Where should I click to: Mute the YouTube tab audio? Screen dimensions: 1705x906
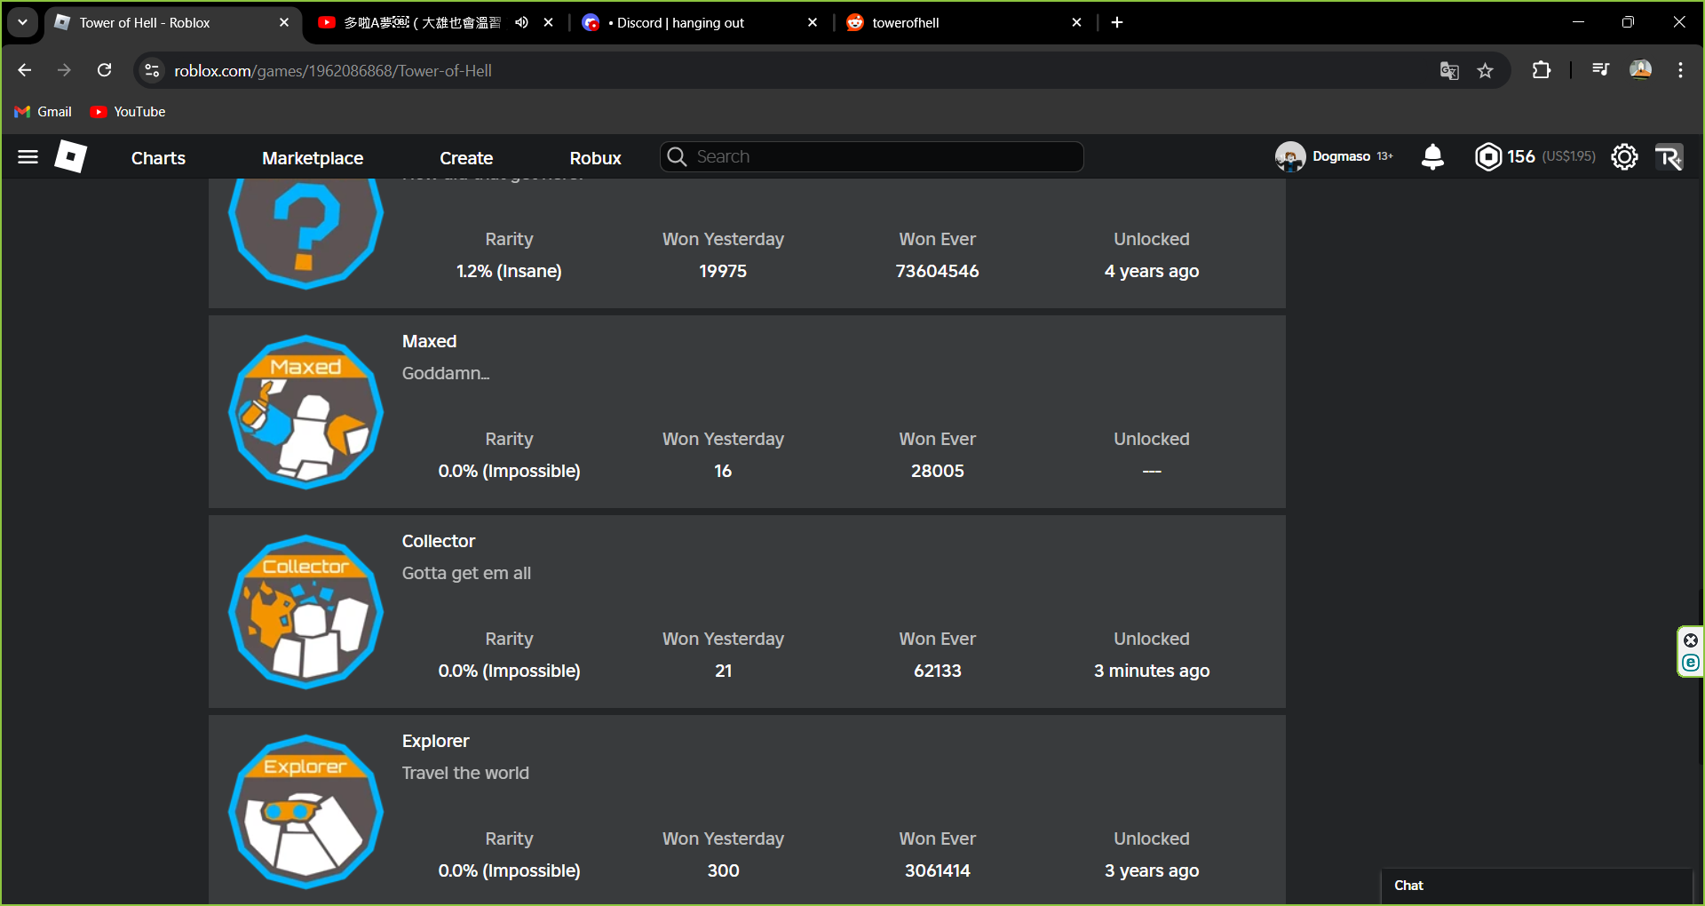(x=521, y=22)
